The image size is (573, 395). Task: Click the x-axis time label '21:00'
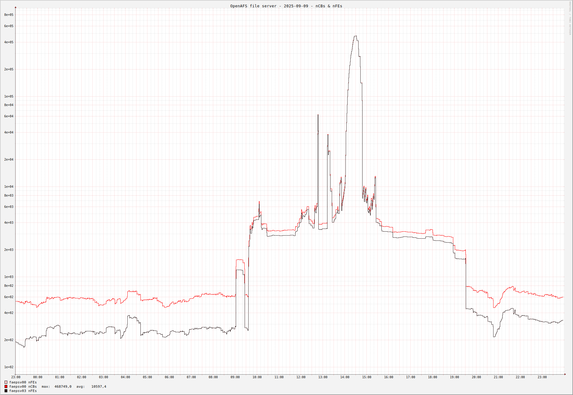pyautogui.click(x=498, y=377)
